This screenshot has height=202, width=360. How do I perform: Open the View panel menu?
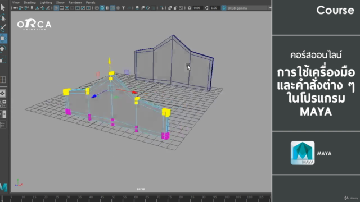coord(16,2)
